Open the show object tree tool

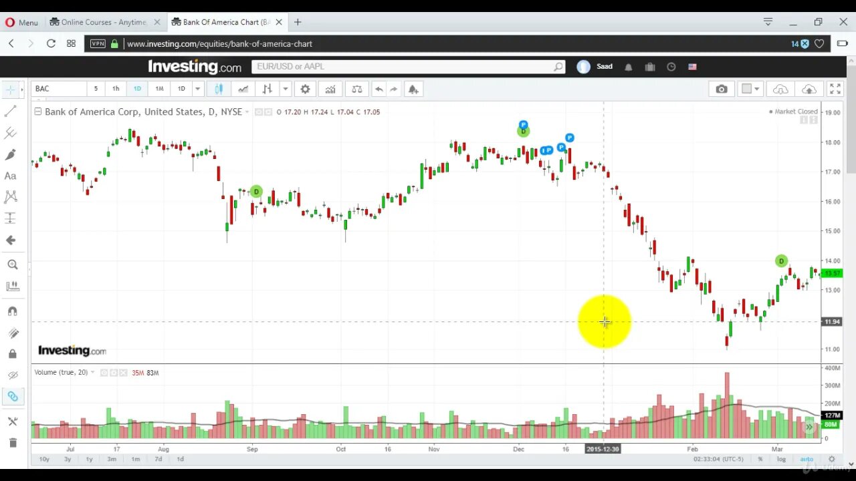[x=12, y=421]
